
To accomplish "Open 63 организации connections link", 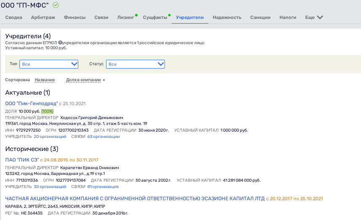I will tap(104, 136).
